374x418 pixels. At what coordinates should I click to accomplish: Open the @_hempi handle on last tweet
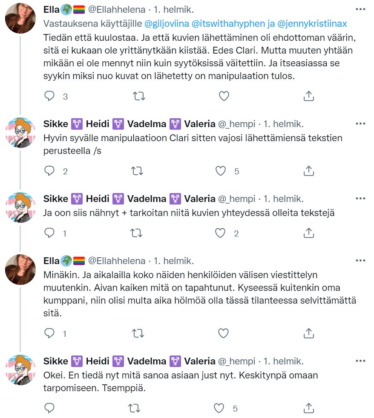point(236,361)
